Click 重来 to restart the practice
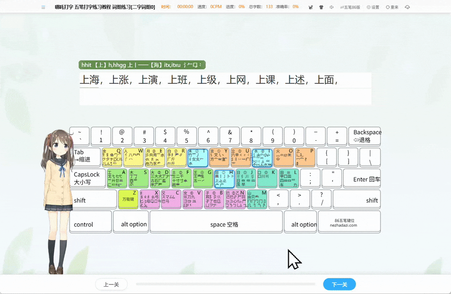This screenshot has height=294, width=451. coord(392,7)
